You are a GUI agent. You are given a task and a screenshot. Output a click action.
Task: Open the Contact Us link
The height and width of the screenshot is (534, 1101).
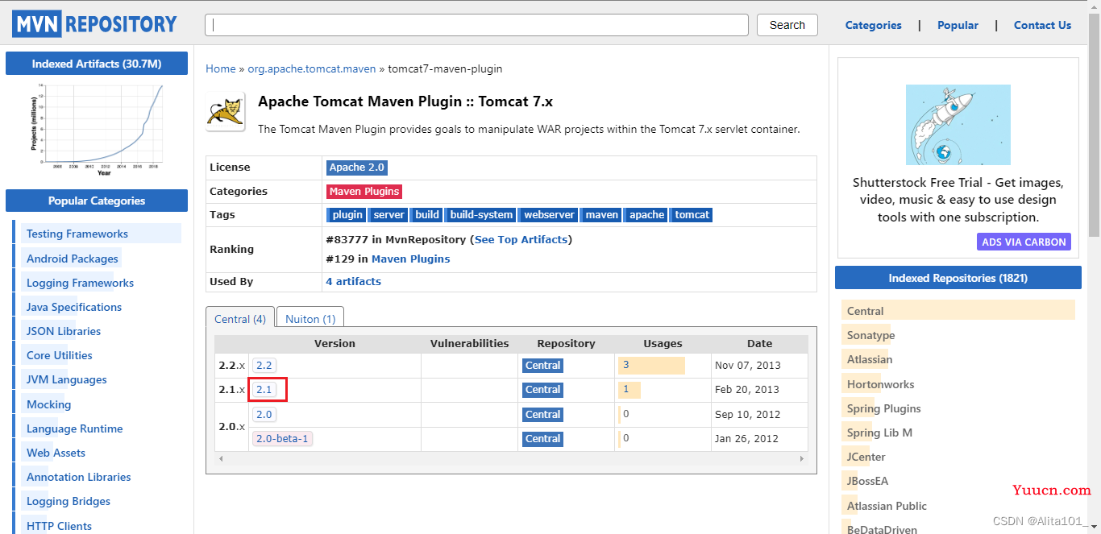click(x=1042, y=25)
